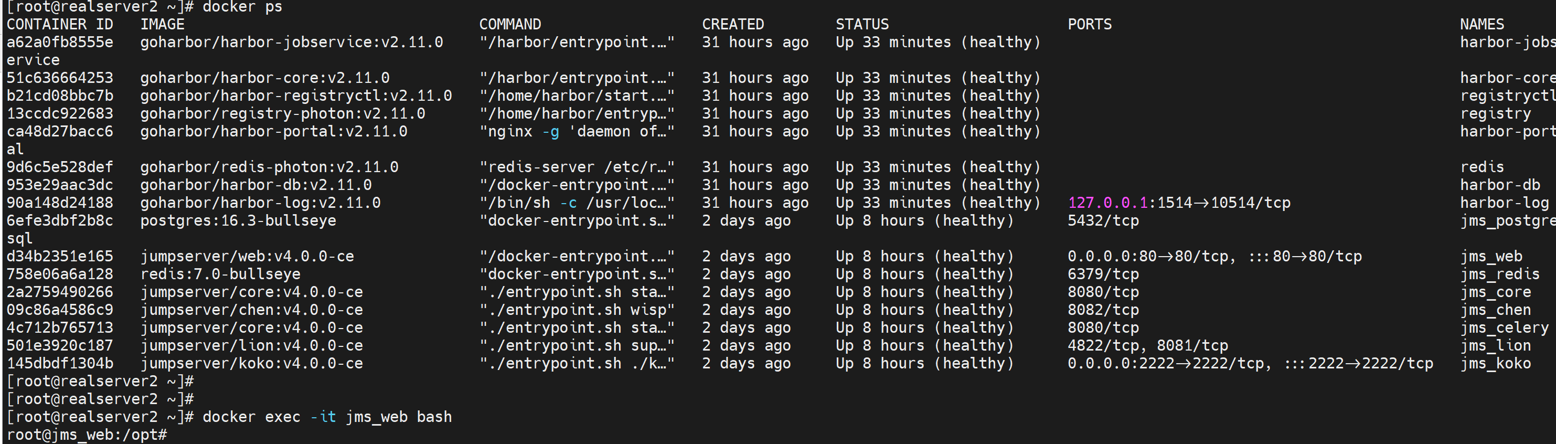Click the docker ps command text

pos(242,7)
